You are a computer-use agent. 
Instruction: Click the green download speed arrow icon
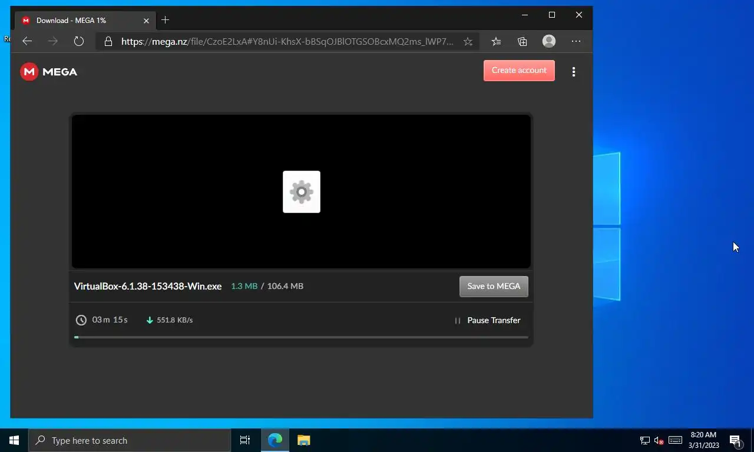click(150, 320)
